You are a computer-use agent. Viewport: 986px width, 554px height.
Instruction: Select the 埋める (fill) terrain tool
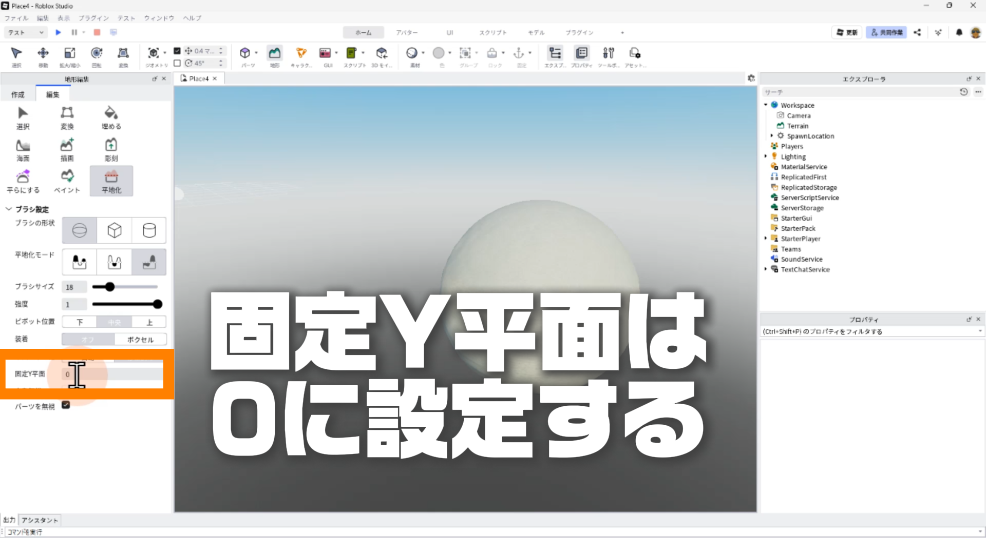111,118
